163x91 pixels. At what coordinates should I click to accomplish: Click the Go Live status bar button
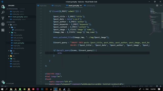[116, 86]
